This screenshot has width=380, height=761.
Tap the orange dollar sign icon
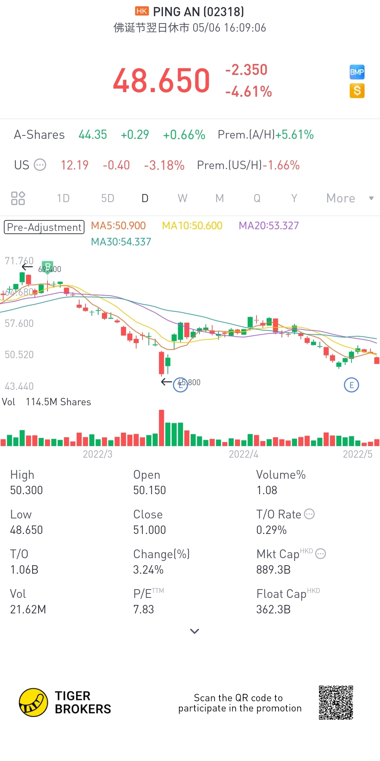click(x=357, y=91)
